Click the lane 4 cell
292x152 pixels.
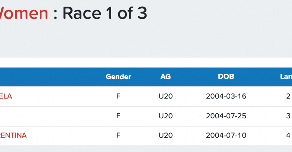pos(288,136)
